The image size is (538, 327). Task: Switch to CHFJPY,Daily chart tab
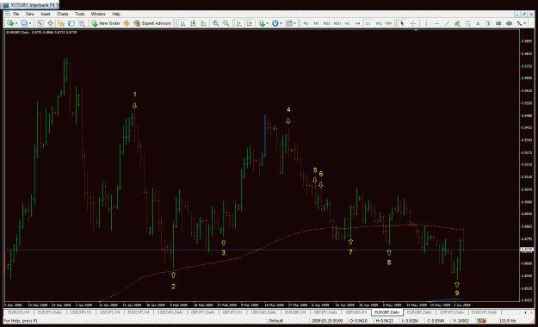(x=452, y=312)
